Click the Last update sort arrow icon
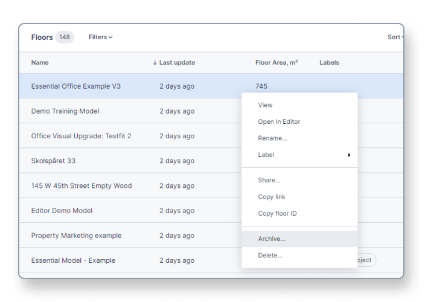The height and width of the screenshot is (302, 425). [x=155, y=63]
